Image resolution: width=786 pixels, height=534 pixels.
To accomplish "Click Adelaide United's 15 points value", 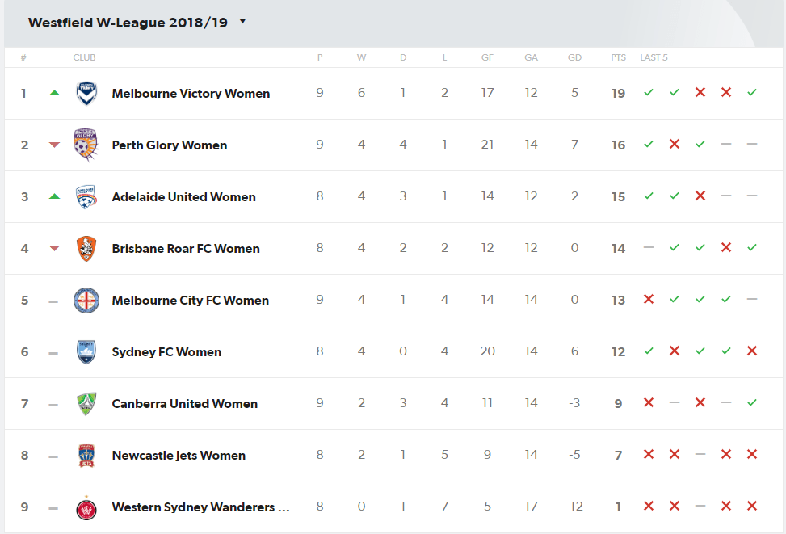I will (618, 196).
